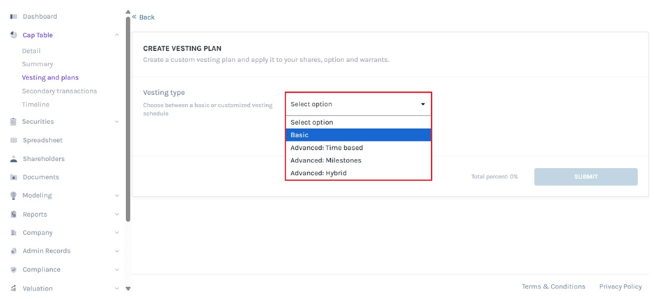
Task: Collapse the Cap Table section chevron
Action: coord(117,35)
